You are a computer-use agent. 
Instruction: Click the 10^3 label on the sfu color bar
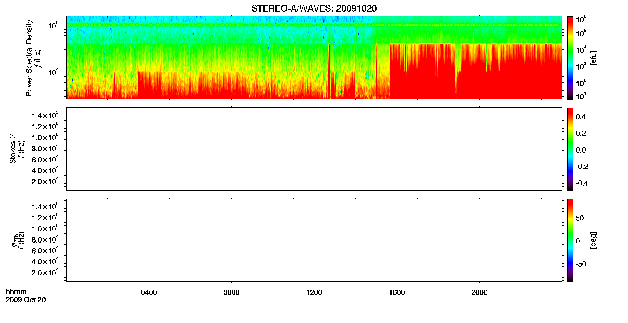pyautogui.click(x=581, y=66)
